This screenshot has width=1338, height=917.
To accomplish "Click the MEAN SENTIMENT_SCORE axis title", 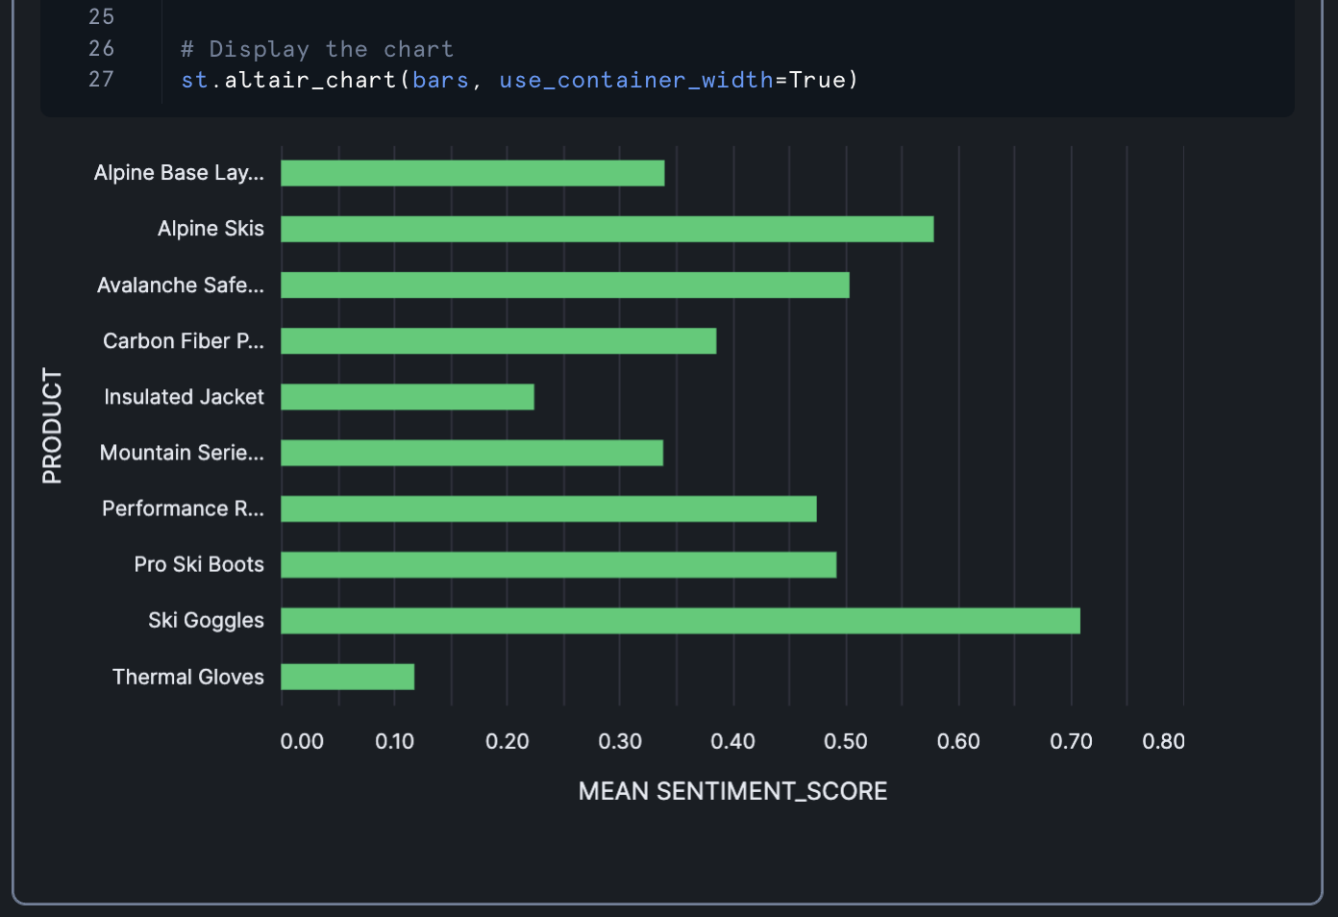I will click(x=732, y=791).
